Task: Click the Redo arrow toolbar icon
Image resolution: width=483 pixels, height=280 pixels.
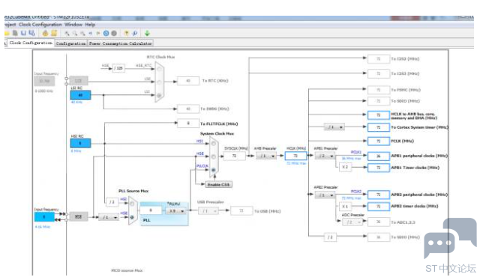Action: click(98, 33)
